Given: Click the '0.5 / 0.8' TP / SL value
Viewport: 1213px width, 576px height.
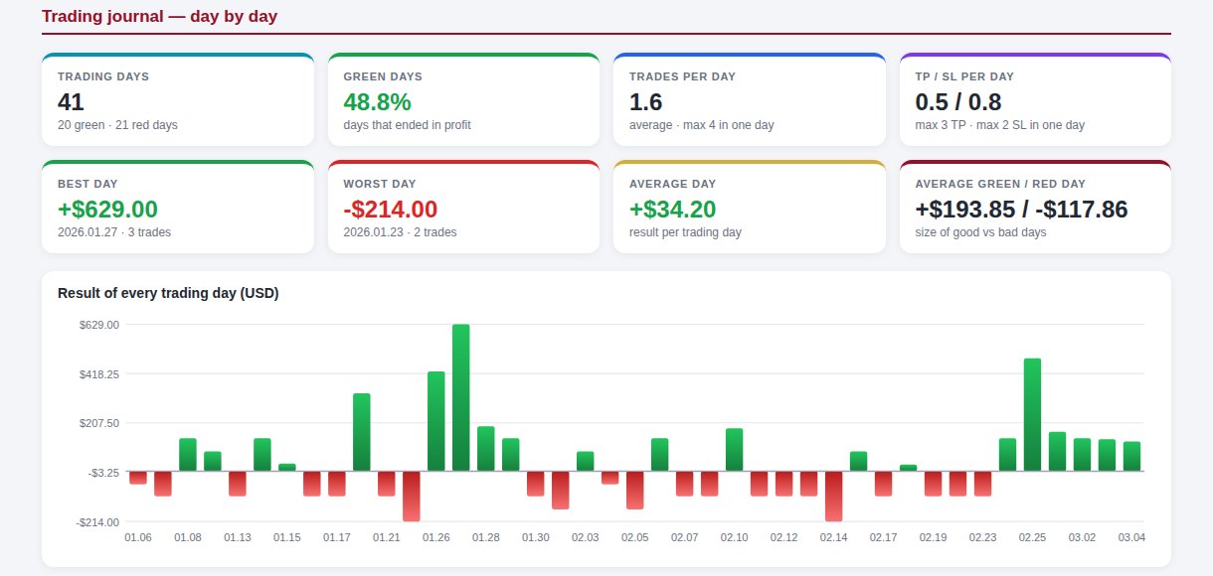Looking at the screenshot, I should tap(958, 101).
